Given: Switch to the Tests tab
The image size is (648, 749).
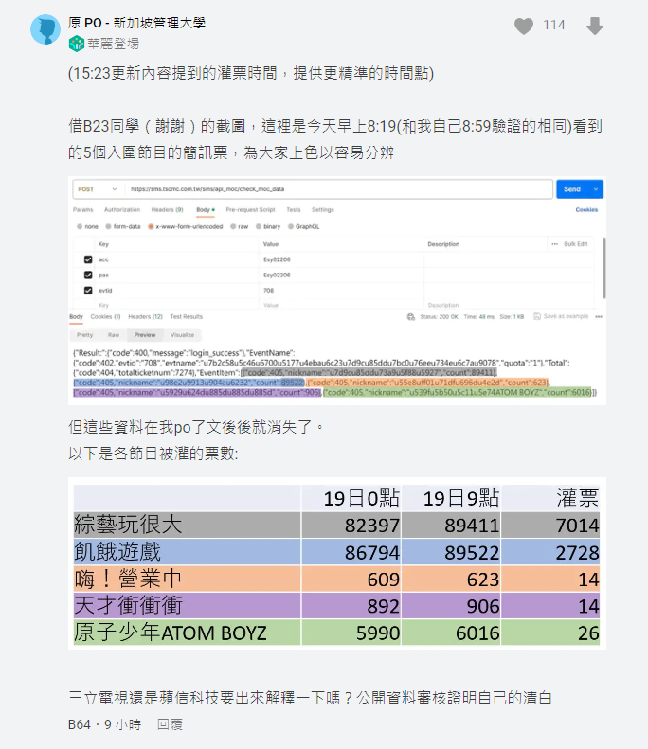Looking at the screenshot, I should (x=294, y=209).
